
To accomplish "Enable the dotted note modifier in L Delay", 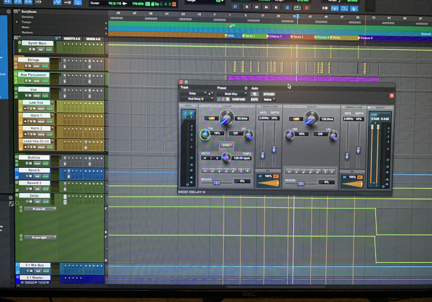I will pos(247,171).
